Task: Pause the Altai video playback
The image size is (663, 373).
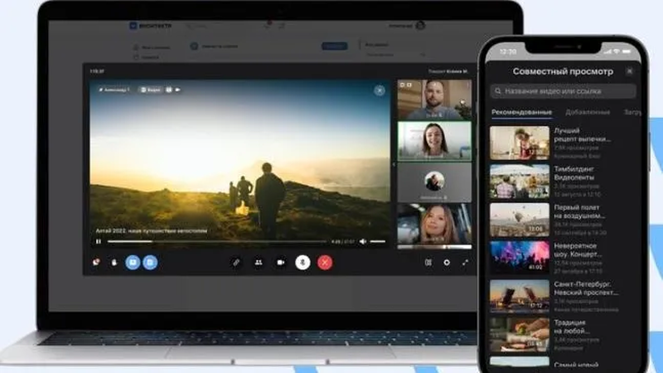Action: [x=99, y=241]
